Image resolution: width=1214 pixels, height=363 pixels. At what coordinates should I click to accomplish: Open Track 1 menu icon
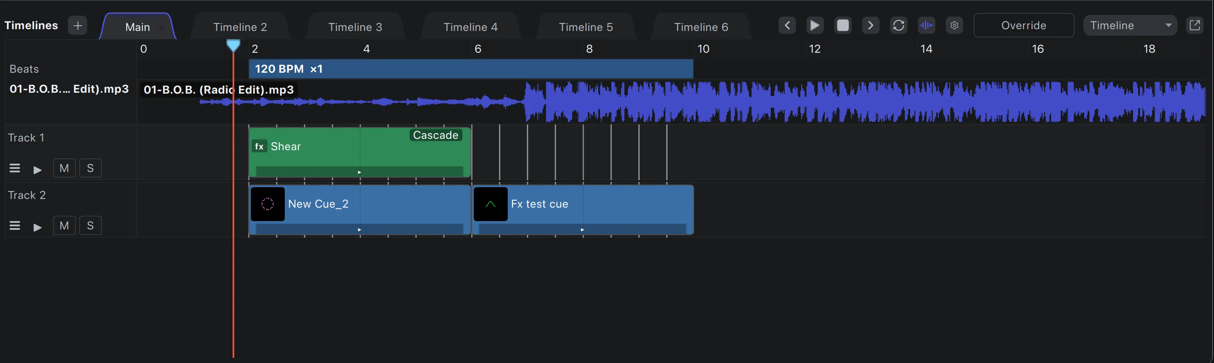click(15, 168)
